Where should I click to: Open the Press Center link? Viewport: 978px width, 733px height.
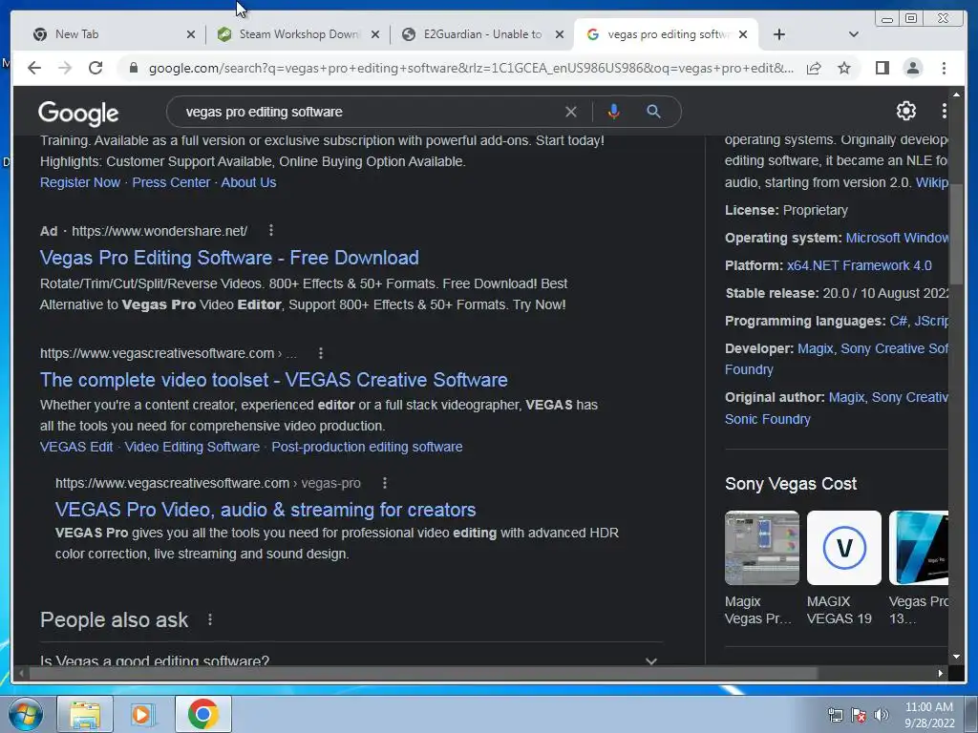tap(171, 182)
